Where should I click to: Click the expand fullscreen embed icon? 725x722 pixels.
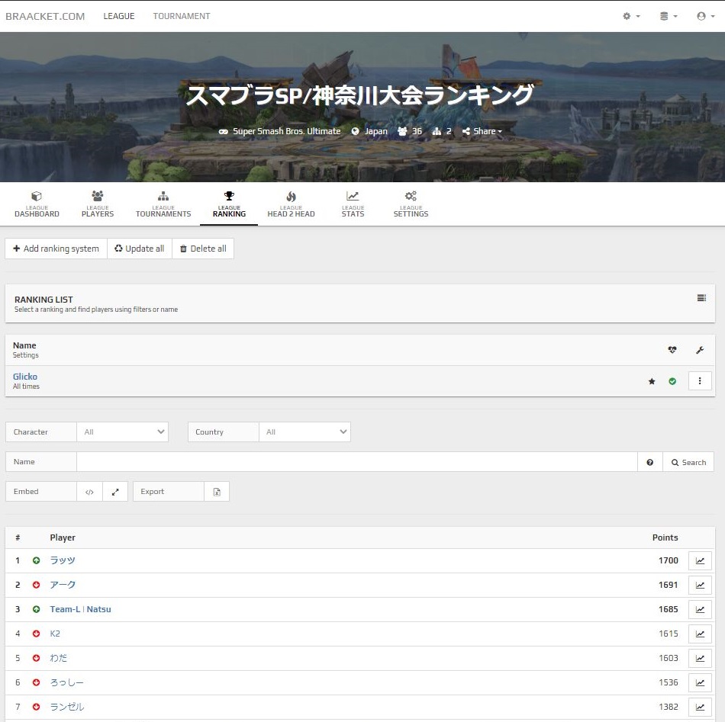[x=115, y=492]
